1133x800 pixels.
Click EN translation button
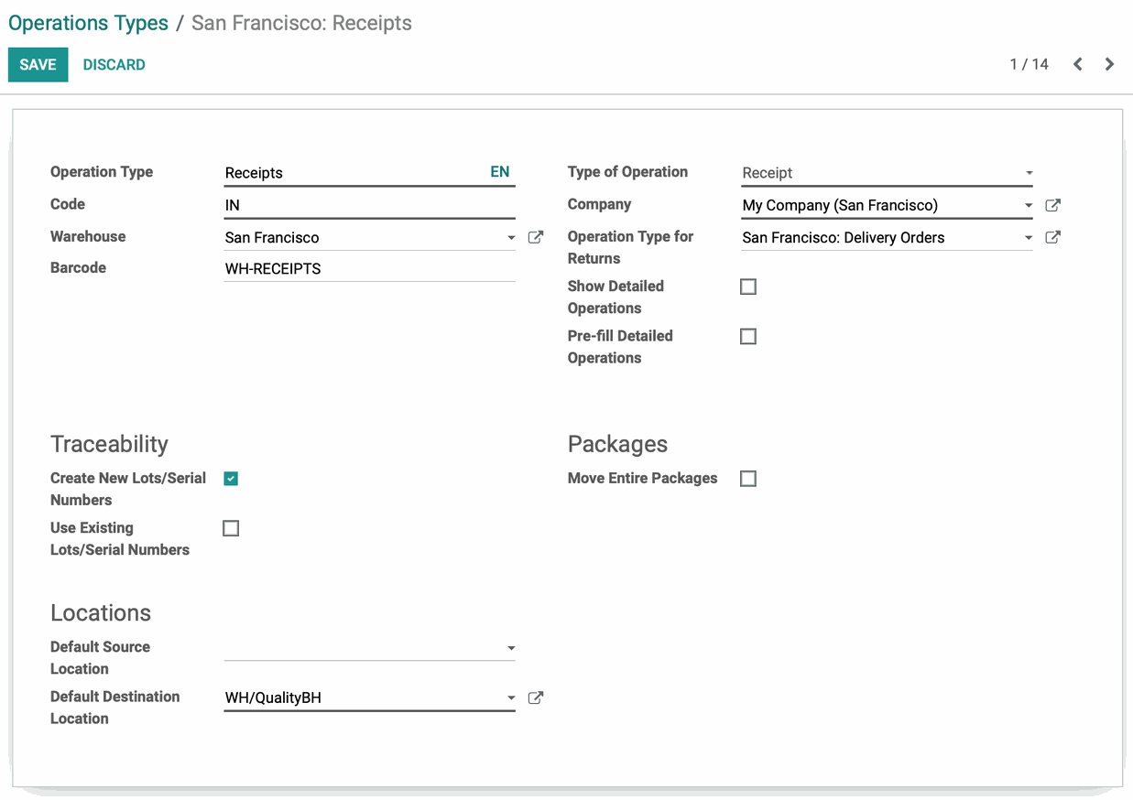point(500,171)
